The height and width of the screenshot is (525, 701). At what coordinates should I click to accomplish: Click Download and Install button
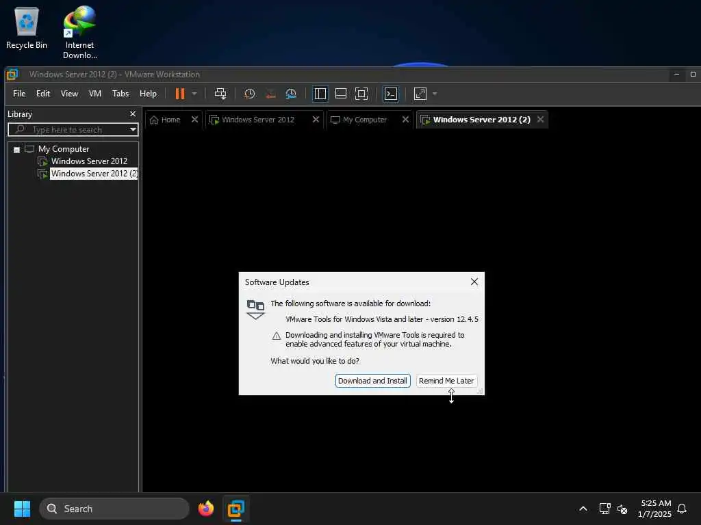(x=373, y=381)
